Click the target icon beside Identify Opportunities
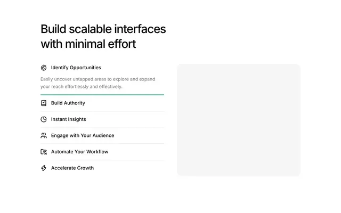 [44, 68]
